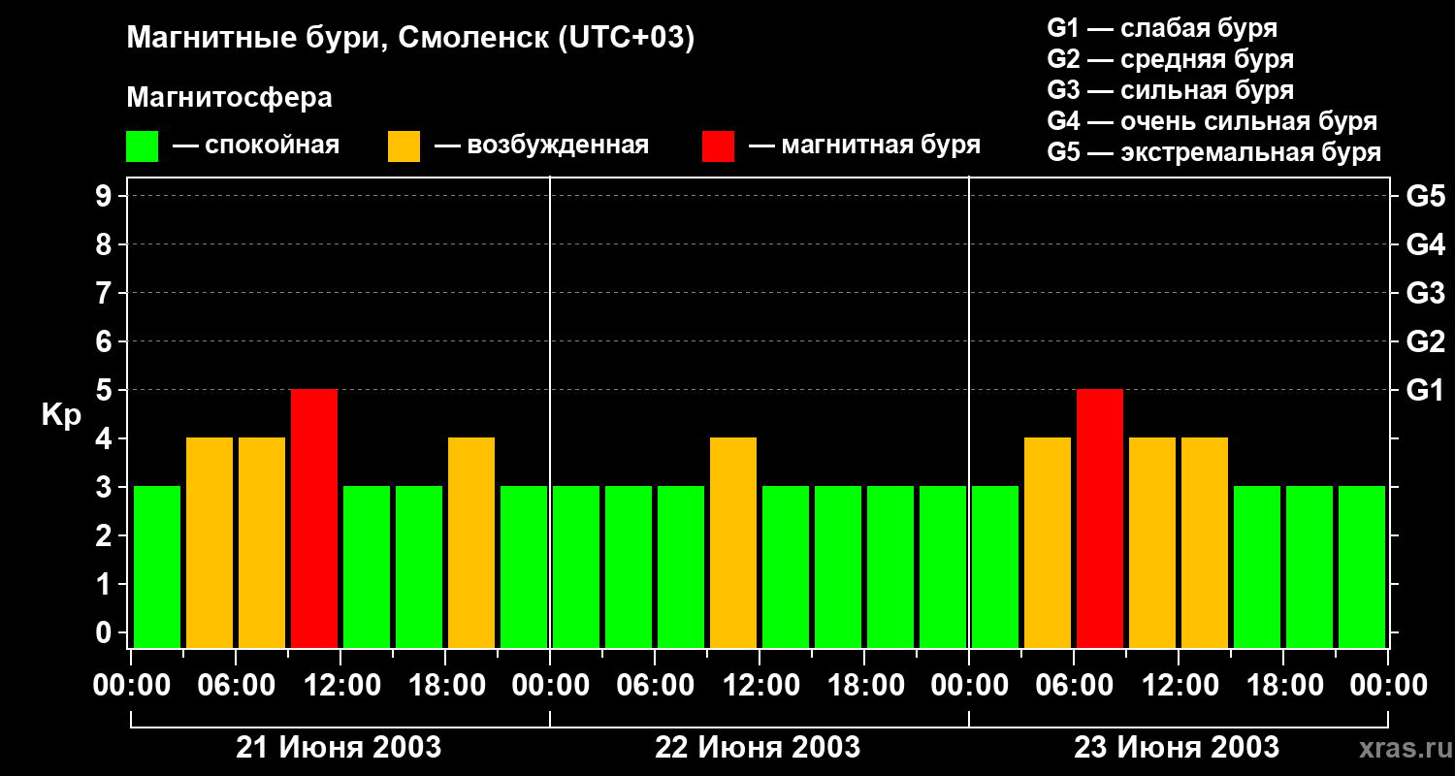The height and width of the screenshot is (776, 1455).
Task: Click the 'G2' label on the right axis
Action: tap(1425, 341)
